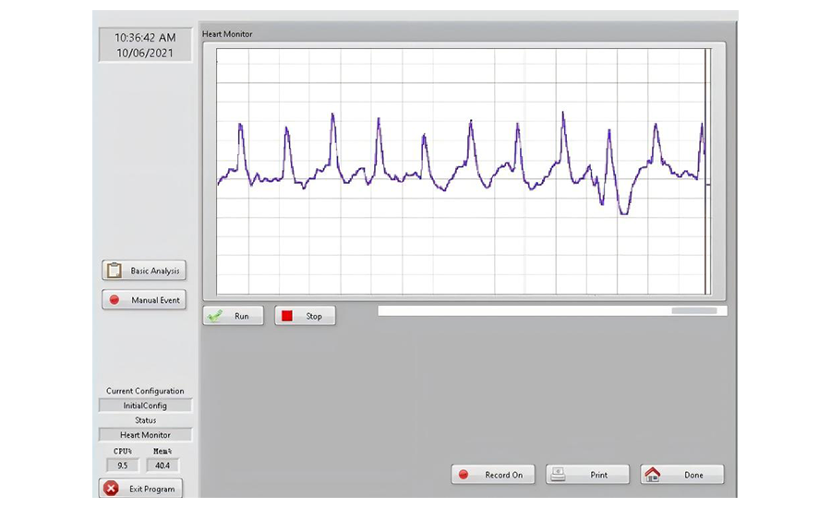Open Basic Analysis

pos(144,271)
